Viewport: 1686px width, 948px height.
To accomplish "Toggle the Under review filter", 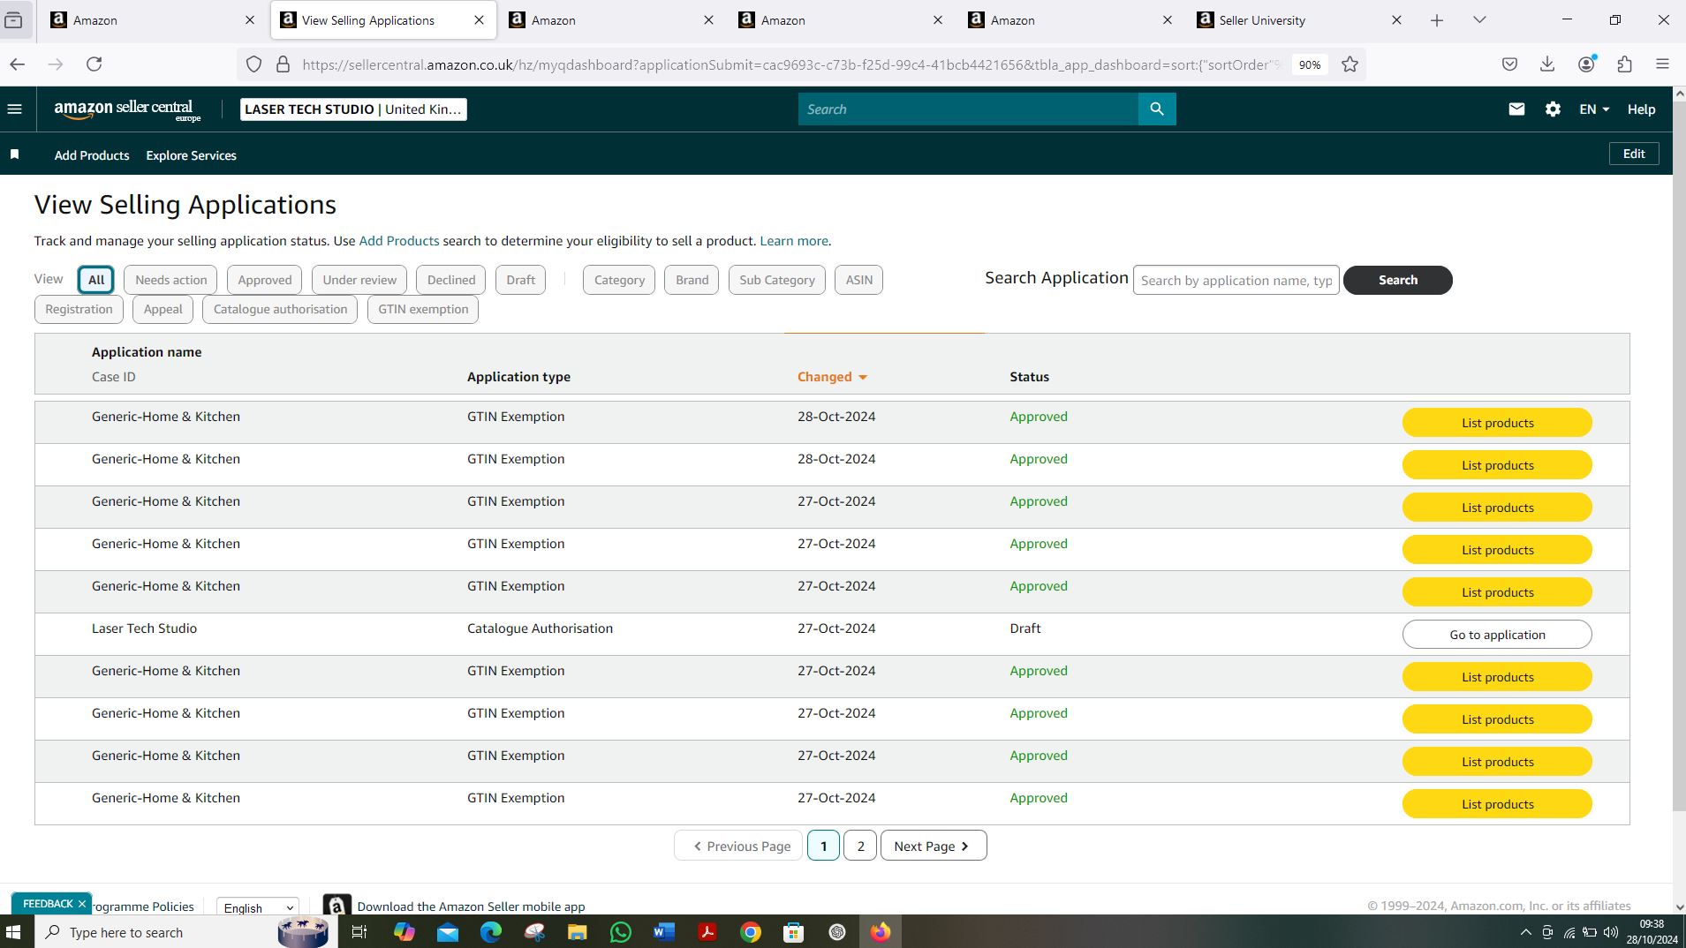I will [x=359, y=280].
